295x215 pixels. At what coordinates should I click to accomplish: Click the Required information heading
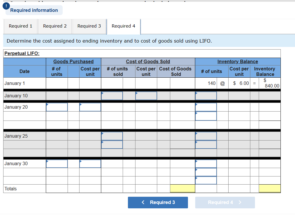34,10
